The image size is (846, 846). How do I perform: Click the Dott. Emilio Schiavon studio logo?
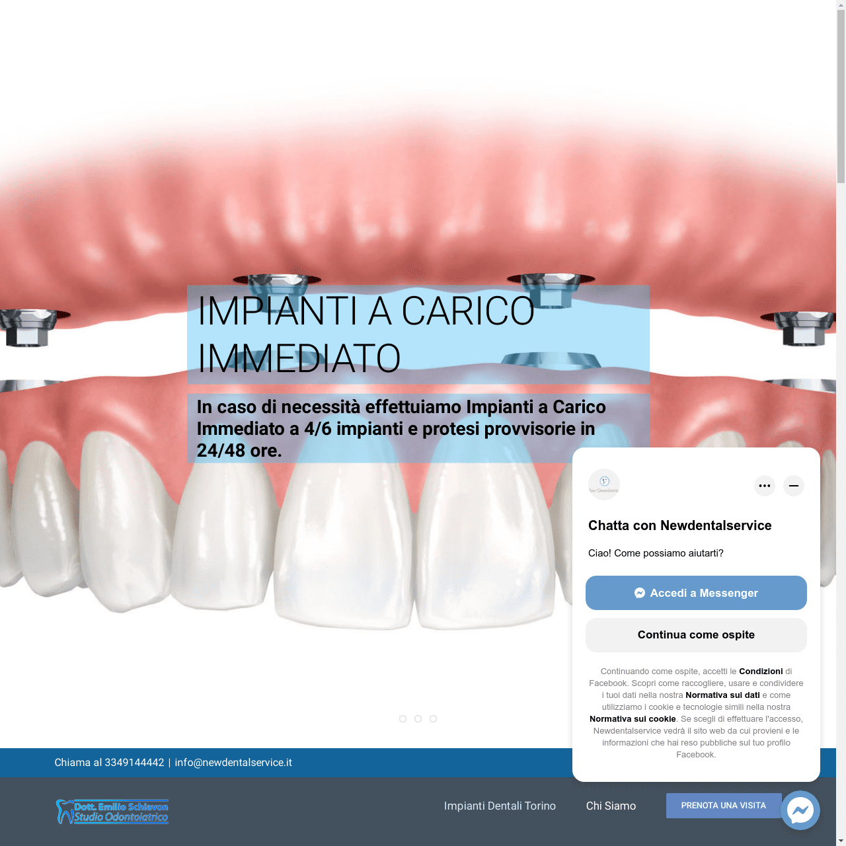point(112,812)
